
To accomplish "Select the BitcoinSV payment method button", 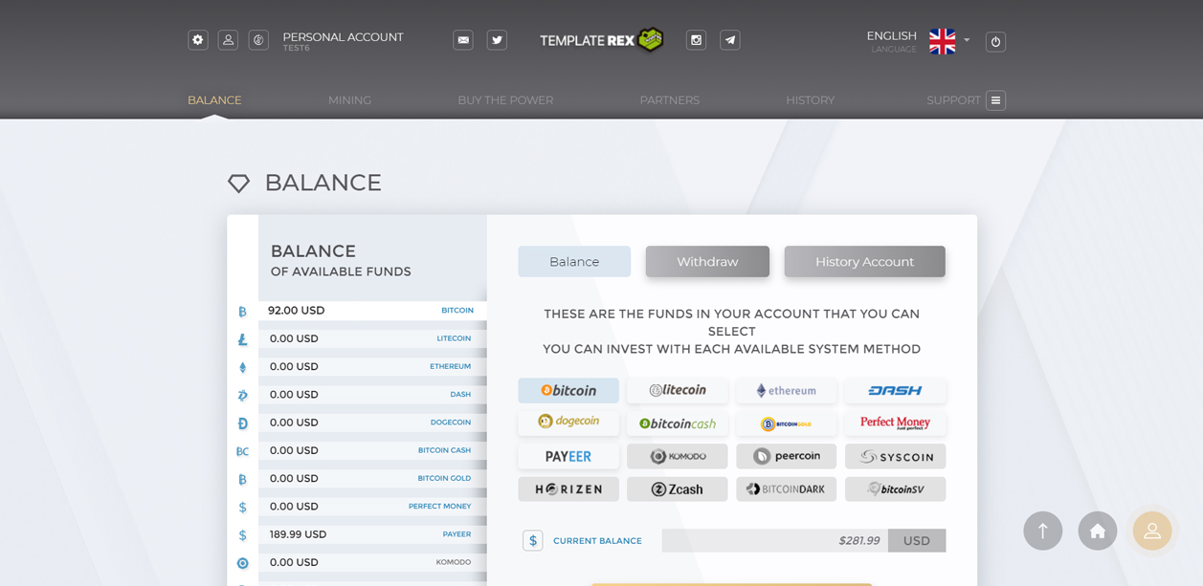I will 896,489.
